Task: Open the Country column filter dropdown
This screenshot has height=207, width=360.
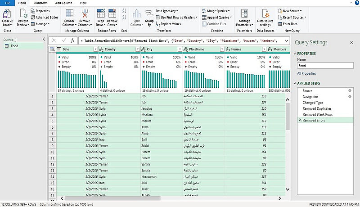Action: point(138,49)
